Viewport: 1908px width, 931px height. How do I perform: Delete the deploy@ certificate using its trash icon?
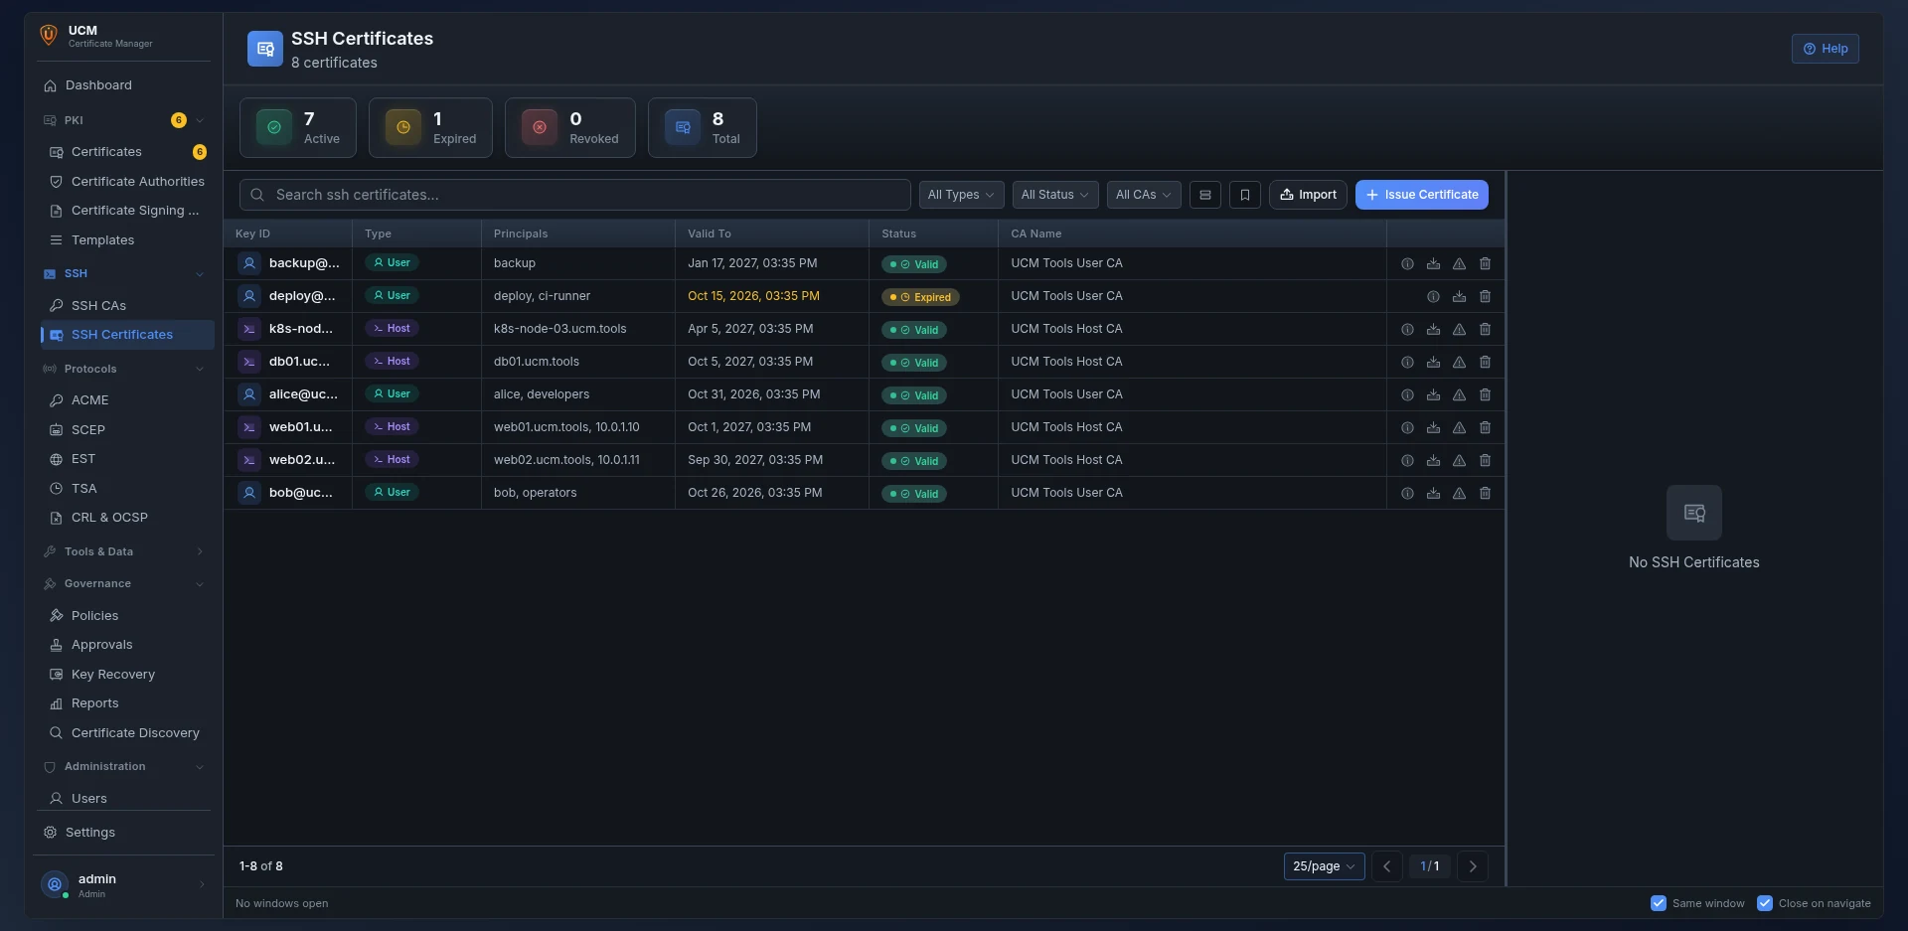click(x=1485, y=297)
